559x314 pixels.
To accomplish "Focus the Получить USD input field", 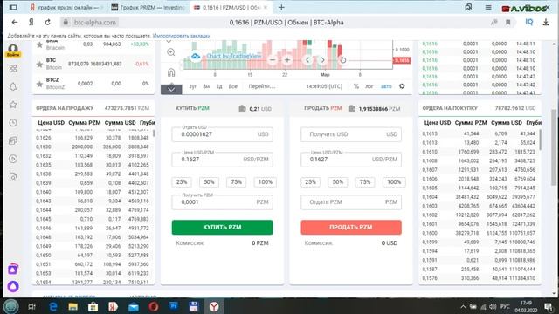I will coord(351,134).
